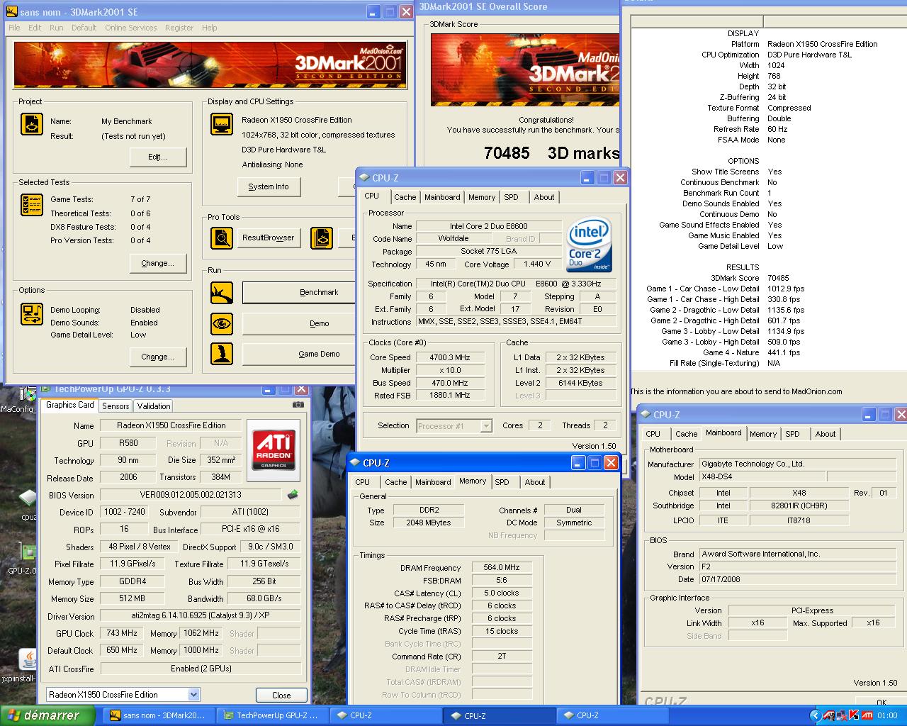The width and height of the screenshot is (907, 726).
Task: Click the cpuz desktop shortcut icon
Action: click(x=28, y=497)
